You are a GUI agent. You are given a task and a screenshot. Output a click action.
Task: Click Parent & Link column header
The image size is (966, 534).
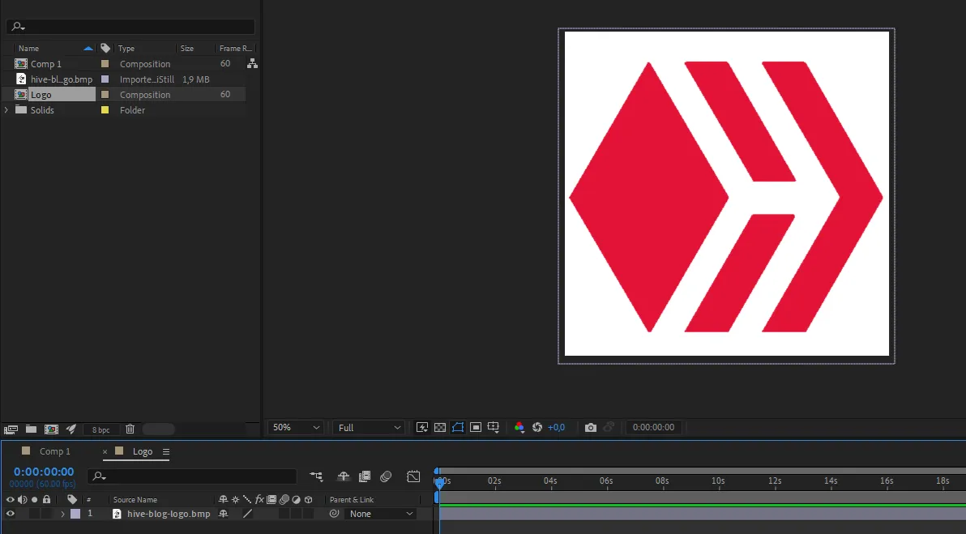click(x=352, y=499)
